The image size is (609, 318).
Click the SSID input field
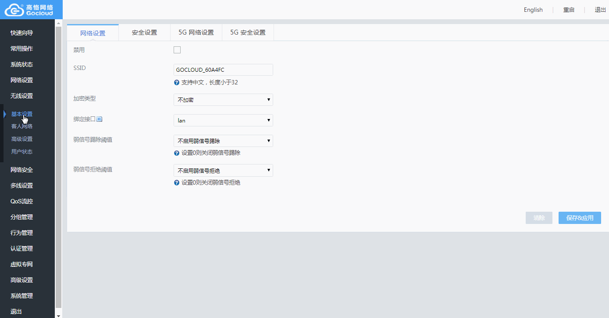pyautogui.click(x=223, y=70)
